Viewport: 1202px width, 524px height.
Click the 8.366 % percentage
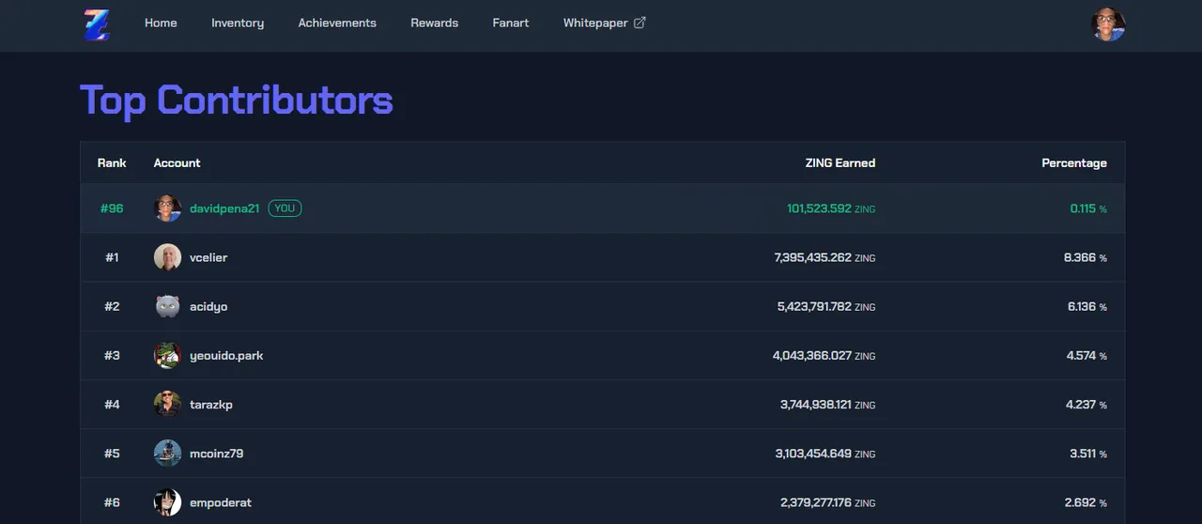1086,257
